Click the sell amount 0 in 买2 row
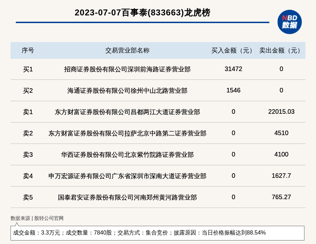Image resolution: width=316 pixels, height=244 pixels. tap(281, 90)
